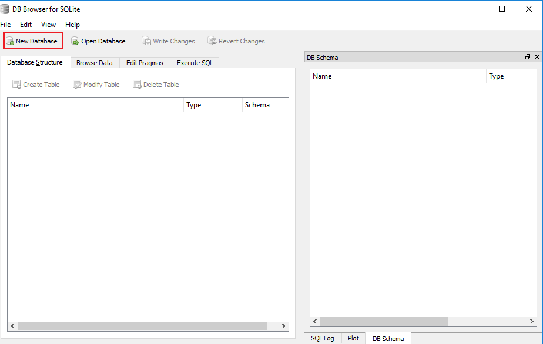
Task: Switch to the Execute SQL tab
Action: tap(195, 63)
